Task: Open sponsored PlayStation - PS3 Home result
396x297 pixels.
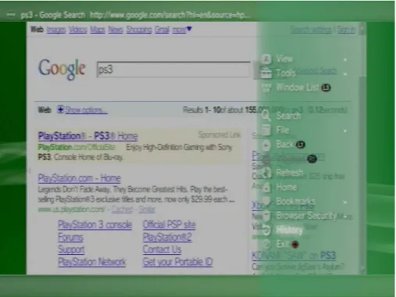Action: coord(87,136)
